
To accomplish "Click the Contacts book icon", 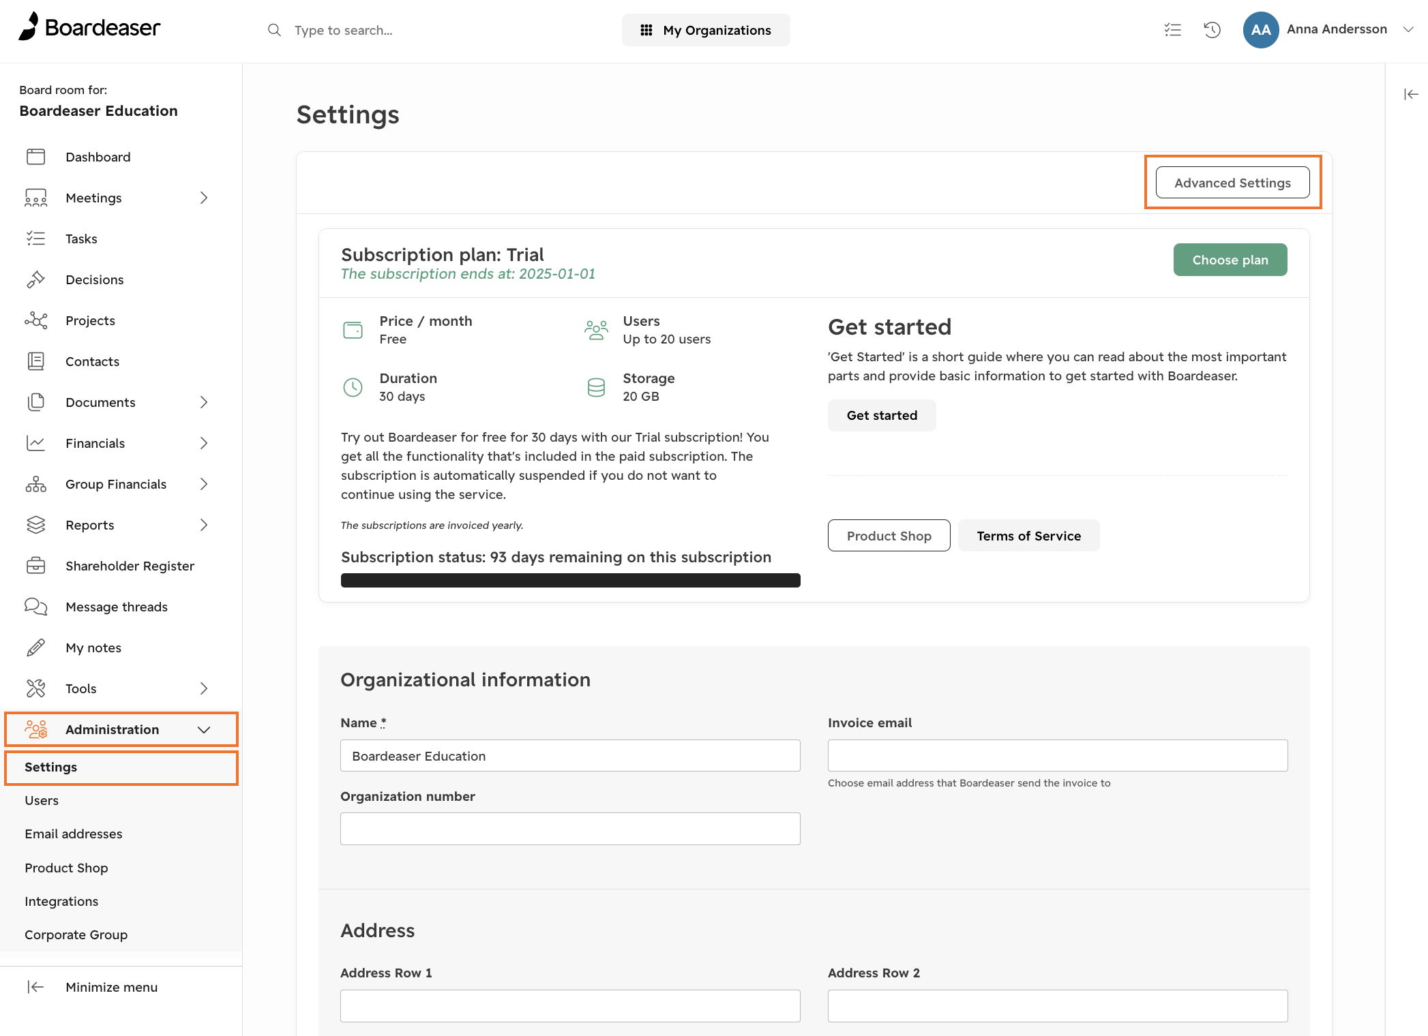I will [x=35, y=361].
